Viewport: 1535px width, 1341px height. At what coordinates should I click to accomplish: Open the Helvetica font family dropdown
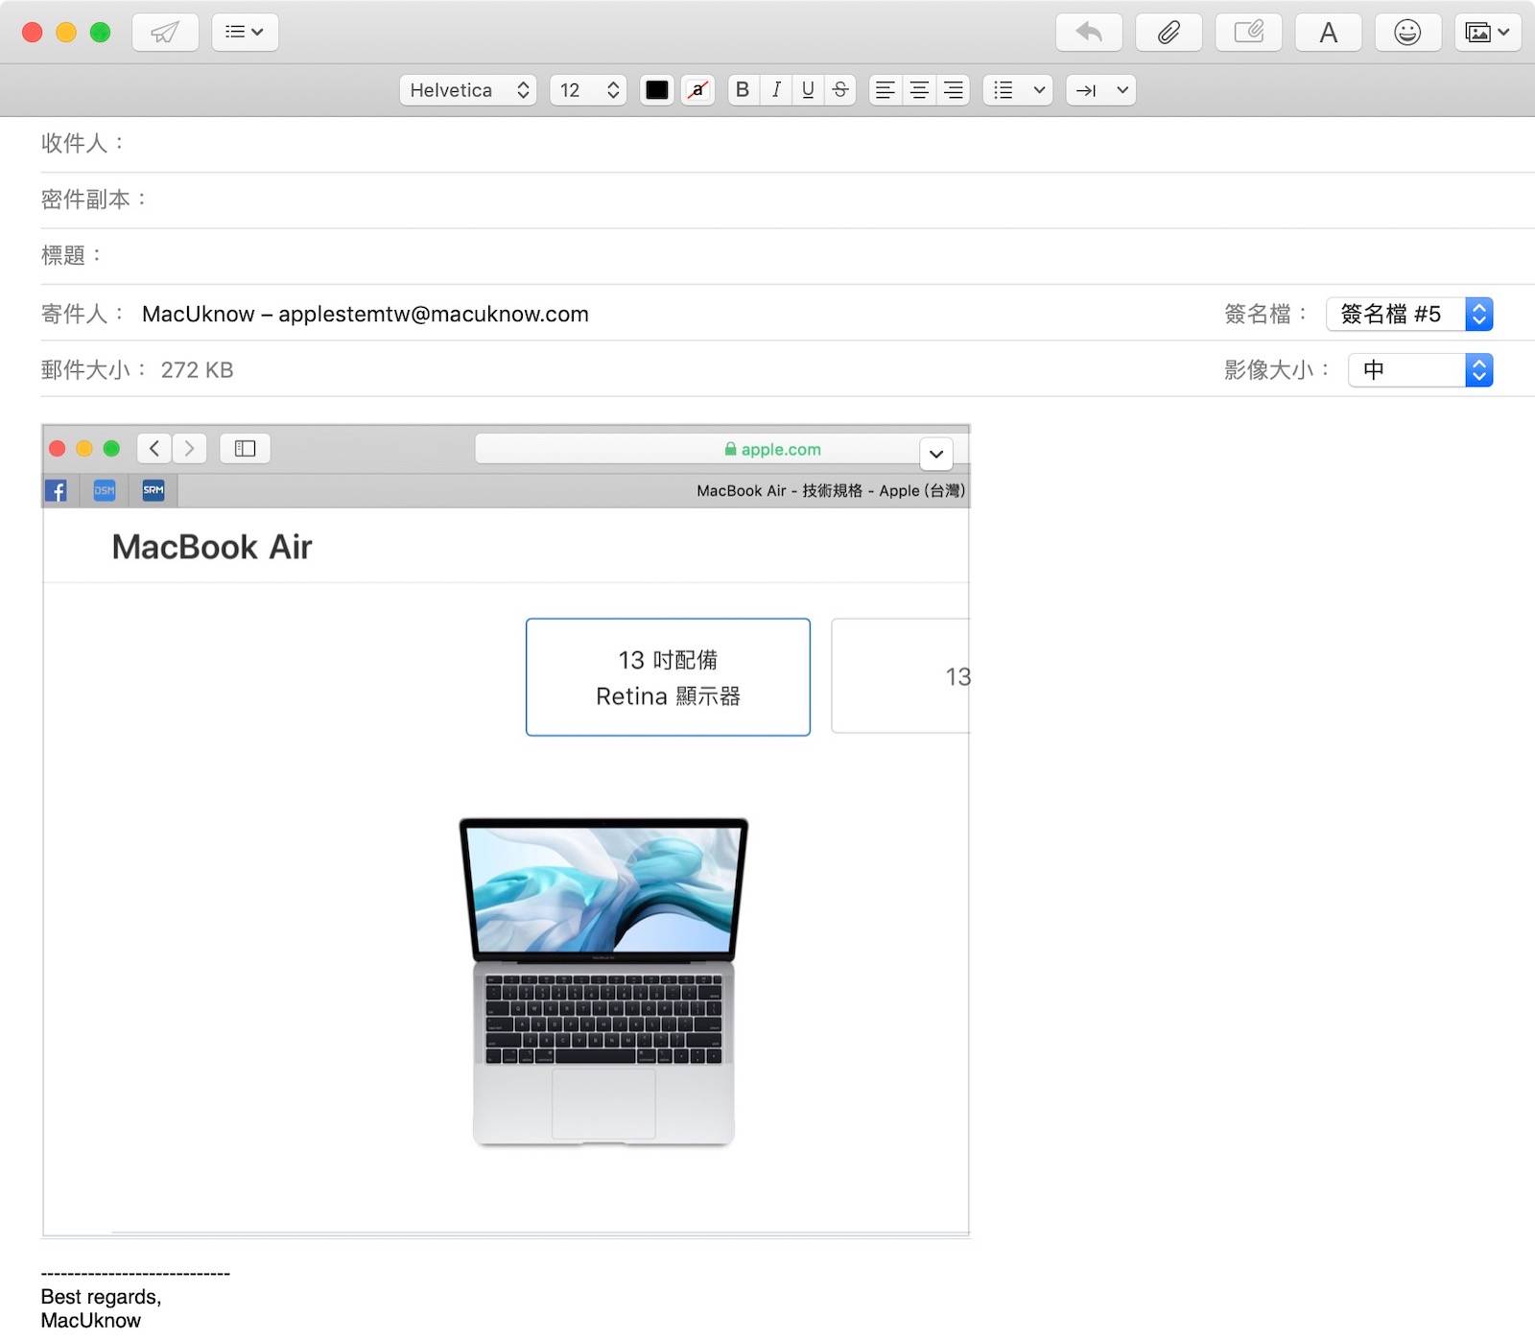(x=468, y=90)
